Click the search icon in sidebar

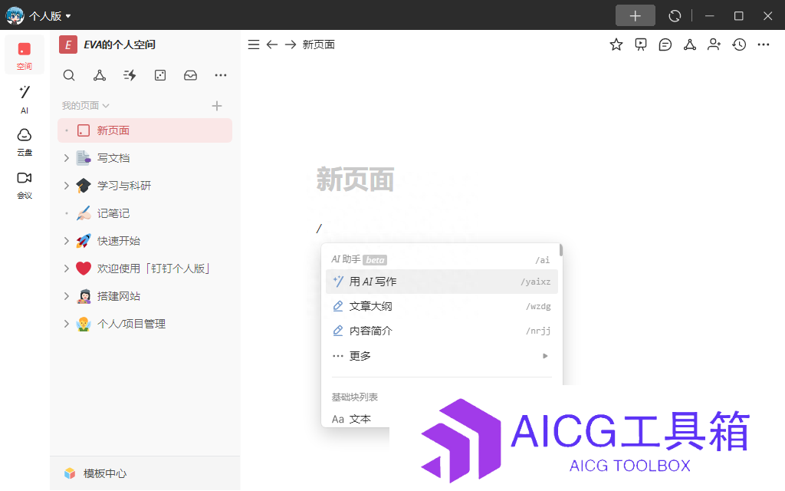pyautogui.click(x=69, y=75)
